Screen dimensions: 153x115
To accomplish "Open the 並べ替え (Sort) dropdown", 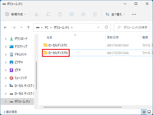I will pyautogui.click(x=115, y=14).
